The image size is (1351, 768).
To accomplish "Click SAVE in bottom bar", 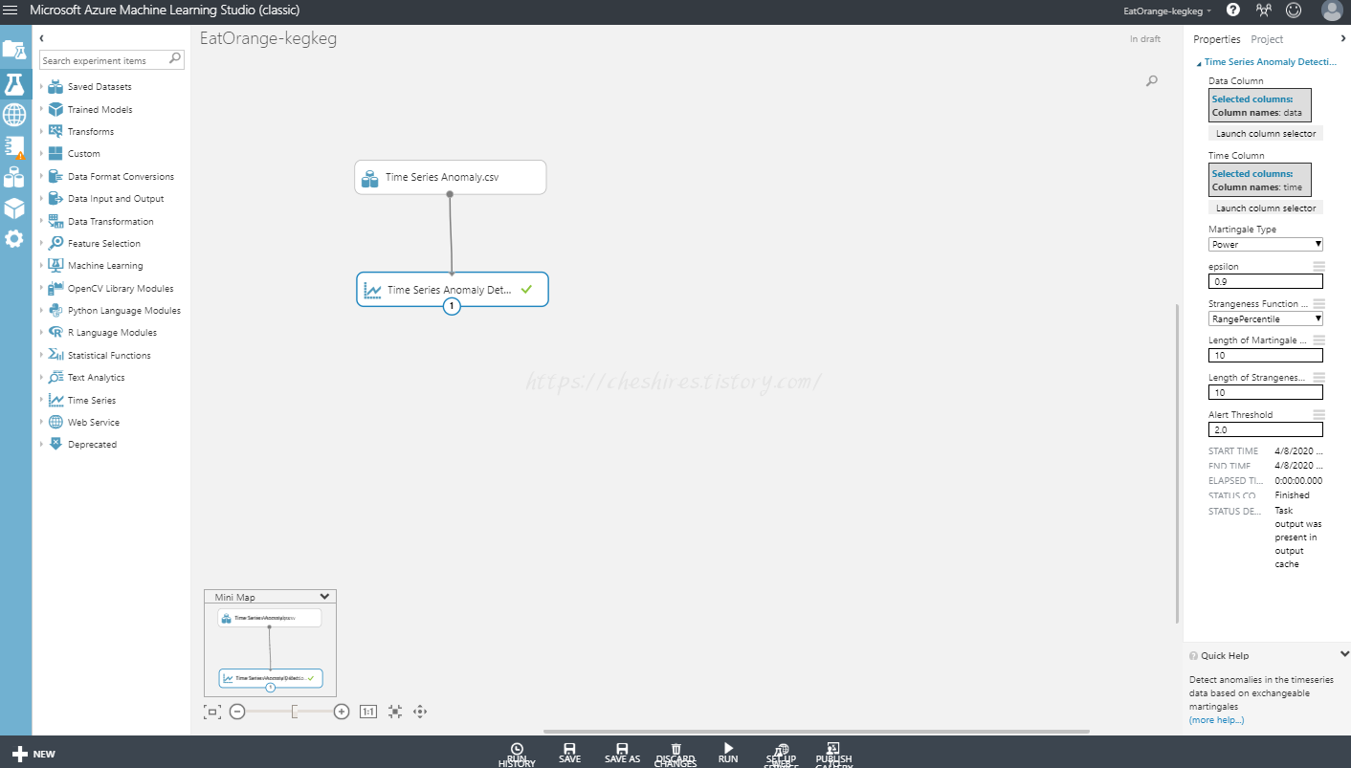I will [569, 753].
